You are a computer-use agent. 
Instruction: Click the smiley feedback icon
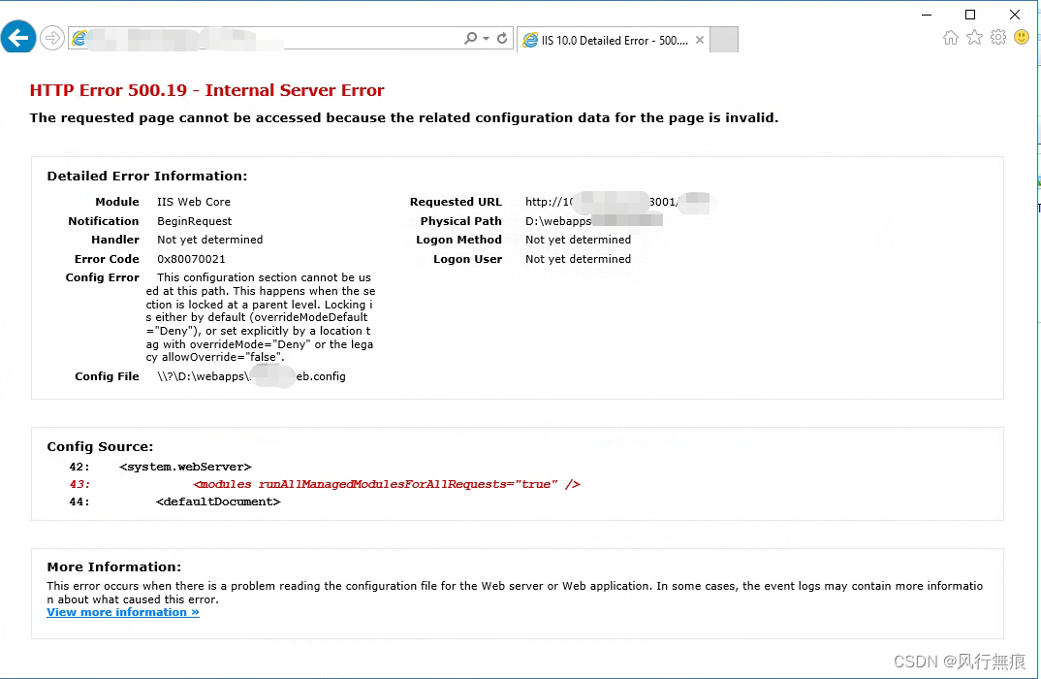tap(1022, 37)
